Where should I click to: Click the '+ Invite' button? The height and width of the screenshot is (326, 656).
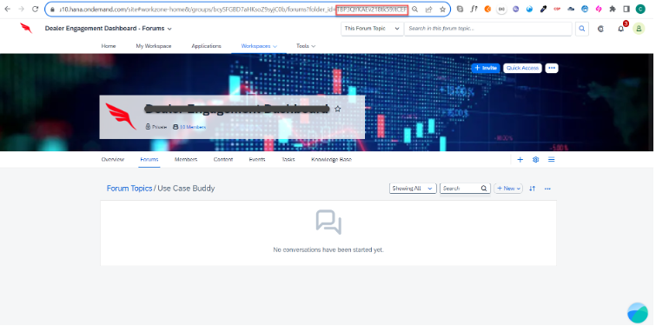[486, 68]
